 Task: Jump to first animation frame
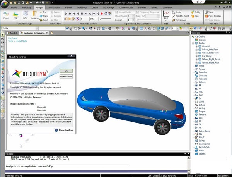tap(66, 14)
